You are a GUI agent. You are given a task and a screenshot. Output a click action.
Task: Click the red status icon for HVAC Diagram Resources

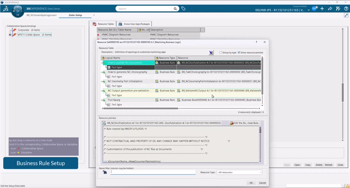[x=98, y=35]
